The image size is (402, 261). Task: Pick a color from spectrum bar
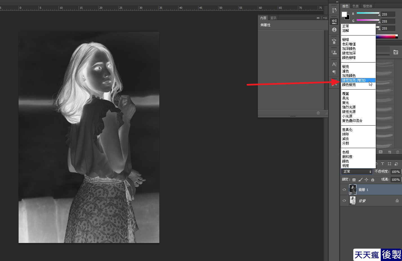pyautogui.click(x=387, y=36)
